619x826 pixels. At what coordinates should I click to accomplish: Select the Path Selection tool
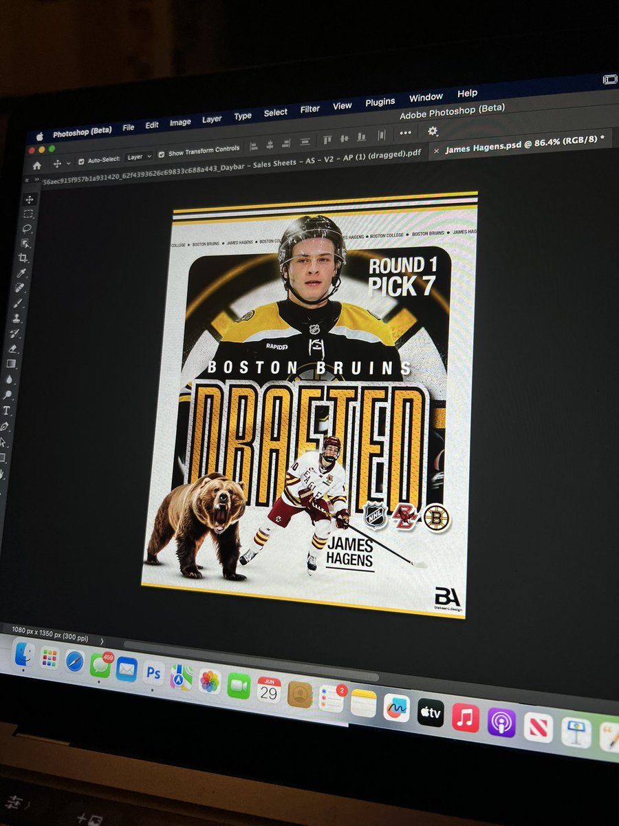click(x=3, y=442)
